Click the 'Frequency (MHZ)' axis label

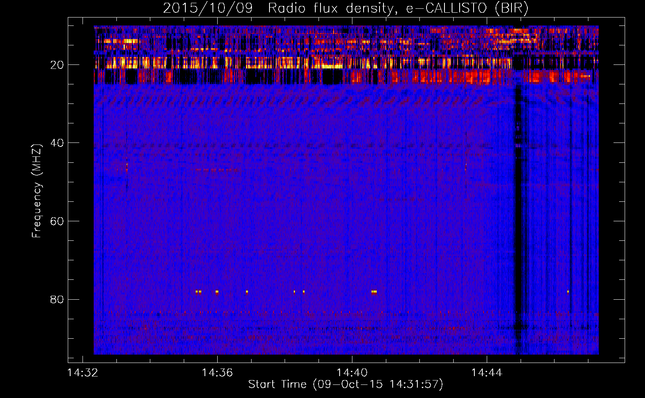36,191
